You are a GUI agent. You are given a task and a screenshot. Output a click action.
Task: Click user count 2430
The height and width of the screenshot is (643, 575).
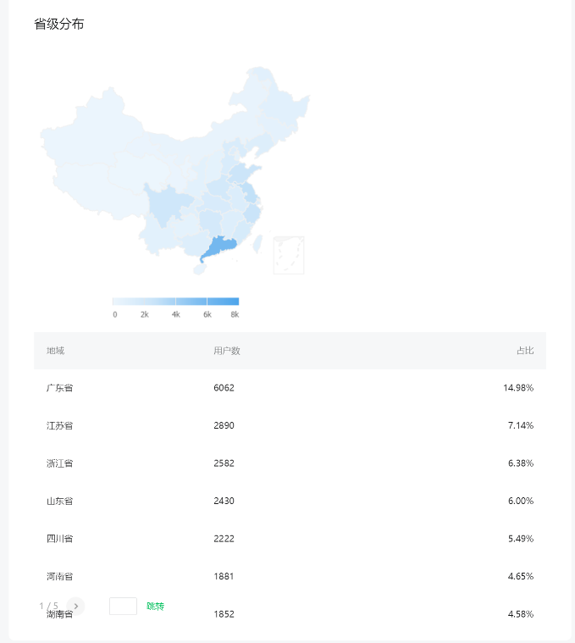(224, 502)
